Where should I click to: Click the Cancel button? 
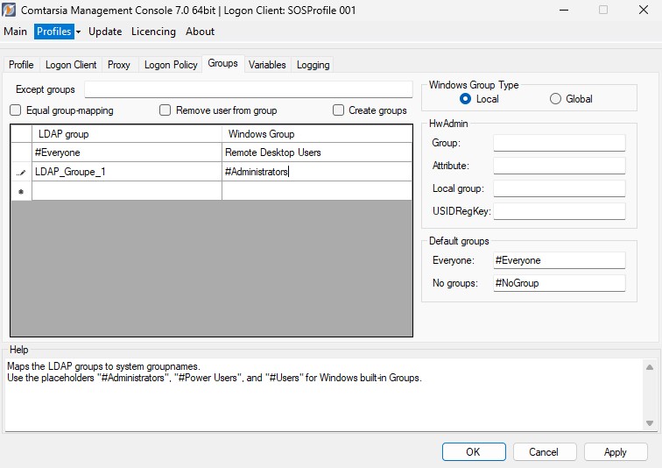click(543, 452)
